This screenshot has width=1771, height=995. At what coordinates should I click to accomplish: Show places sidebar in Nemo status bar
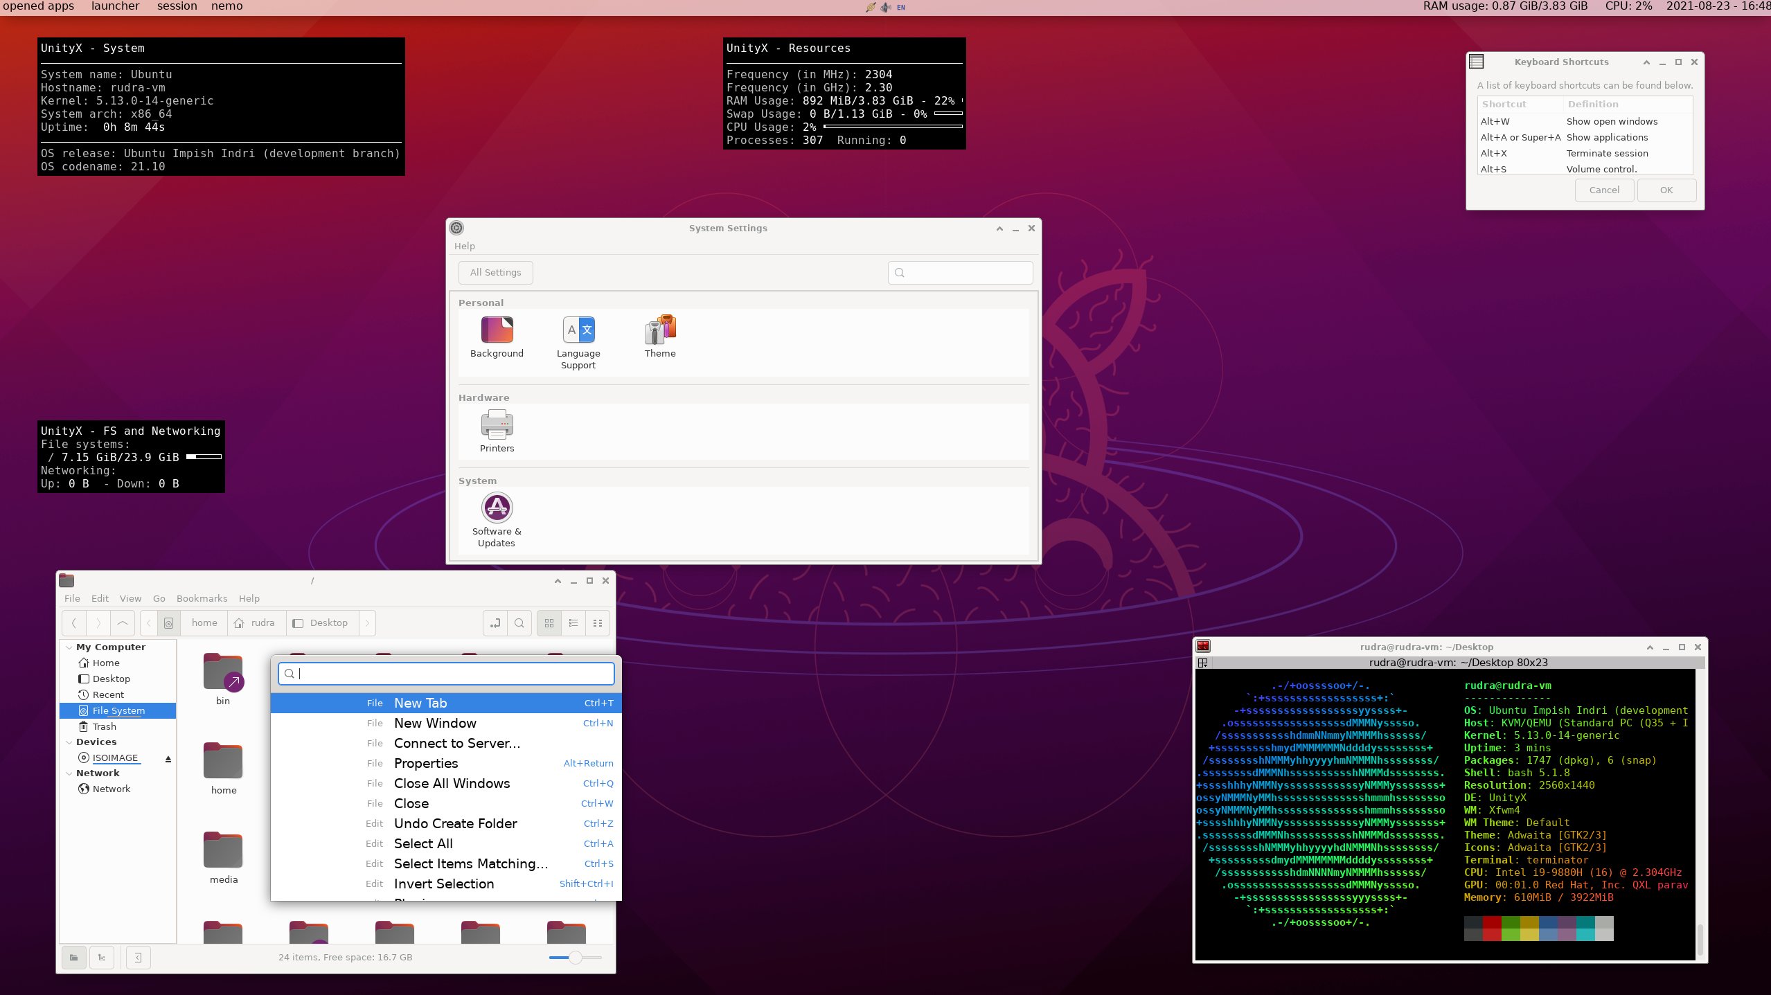pos(74,958)
